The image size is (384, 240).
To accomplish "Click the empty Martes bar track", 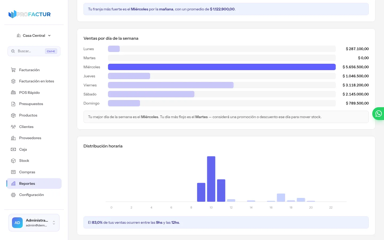I will pos(222,58).
